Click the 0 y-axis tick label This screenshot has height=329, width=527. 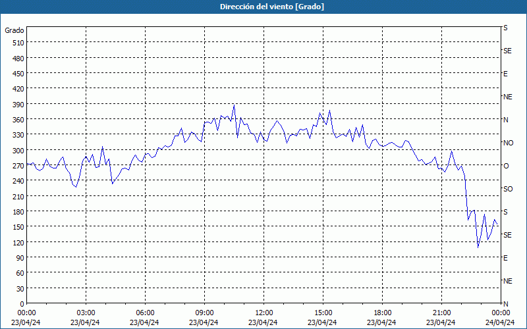[22, 304]
